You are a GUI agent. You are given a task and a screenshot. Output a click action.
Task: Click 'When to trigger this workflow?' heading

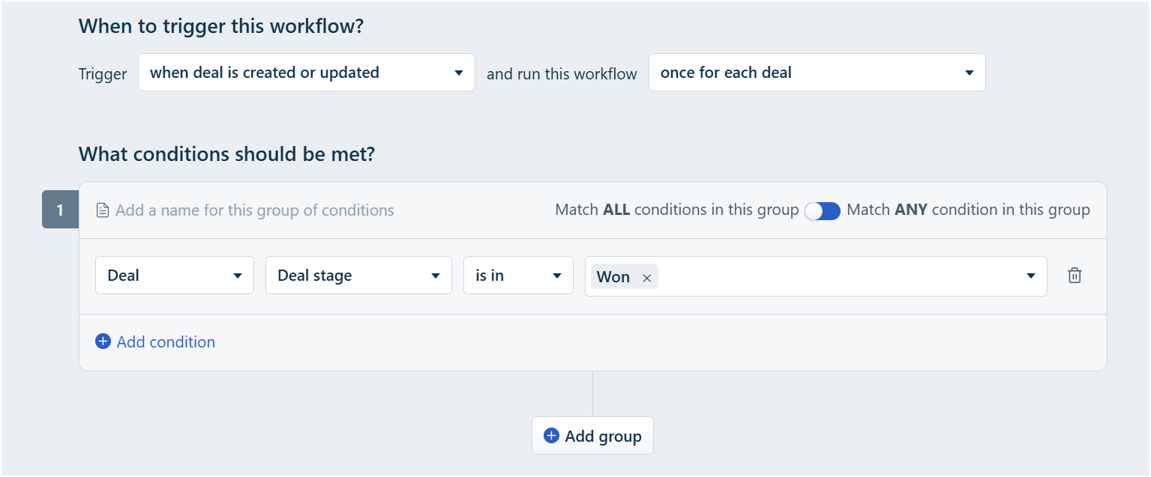coord(221,26)
